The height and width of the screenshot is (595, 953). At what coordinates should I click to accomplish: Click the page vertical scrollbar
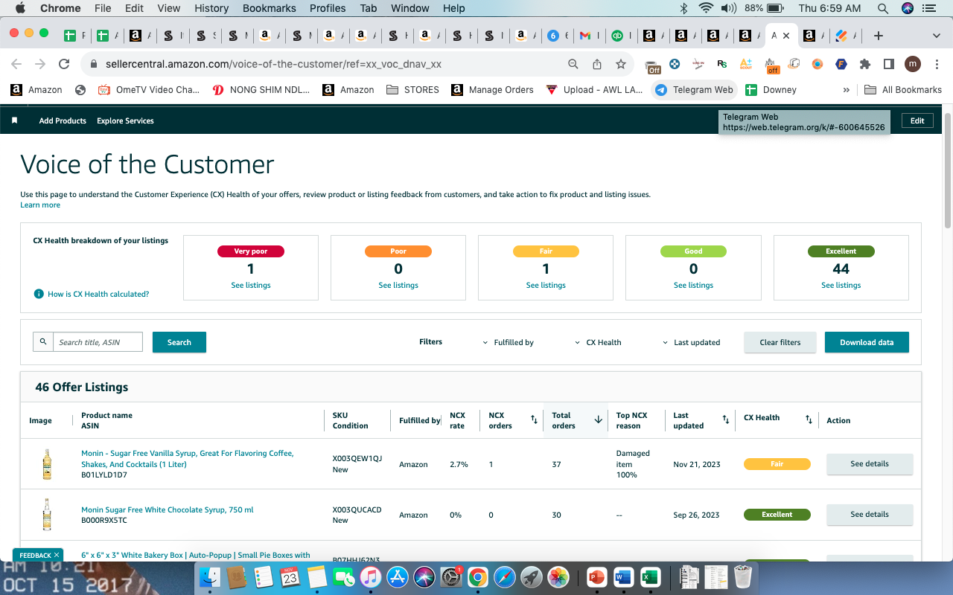(x=947, y=171)
